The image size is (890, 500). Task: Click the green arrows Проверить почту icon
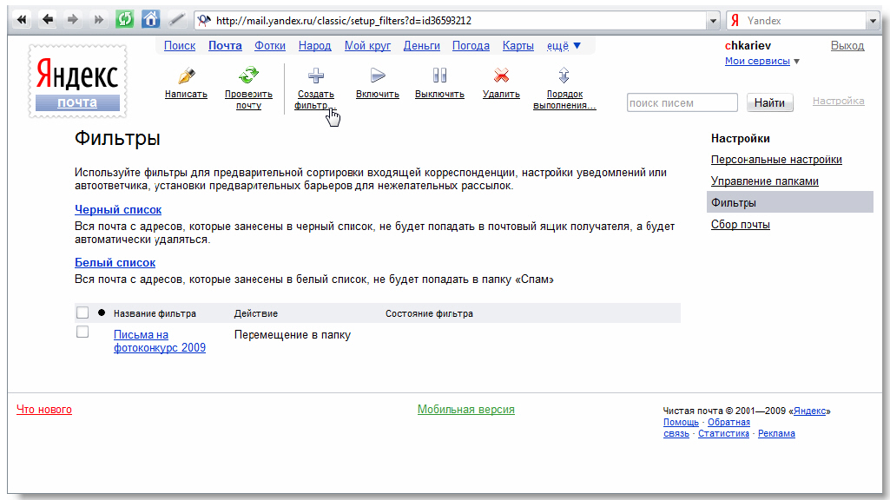coord(248,75)
